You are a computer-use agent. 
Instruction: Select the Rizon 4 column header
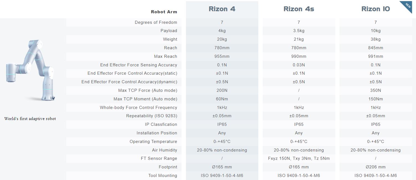(x=222, y=9)
